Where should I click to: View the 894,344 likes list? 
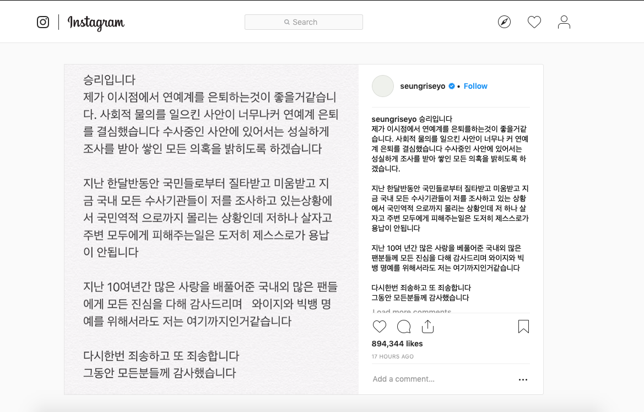pyautogui.click(x=397, y=343)
